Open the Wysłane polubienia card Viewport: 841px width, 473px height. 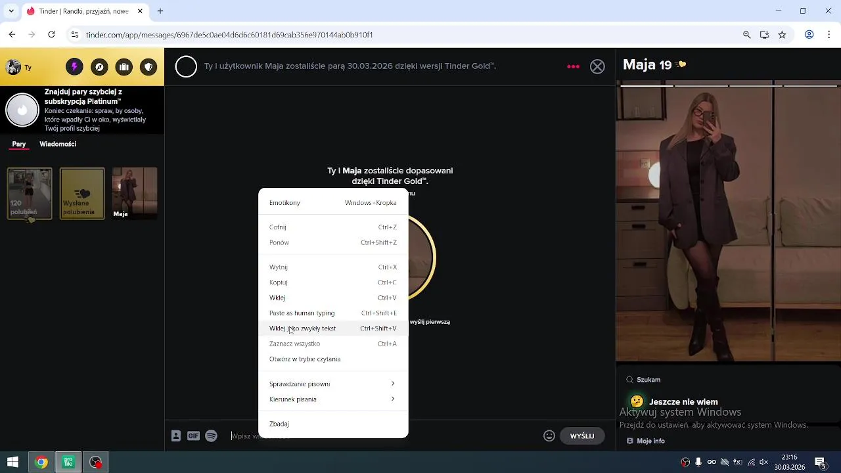[82, 193]
